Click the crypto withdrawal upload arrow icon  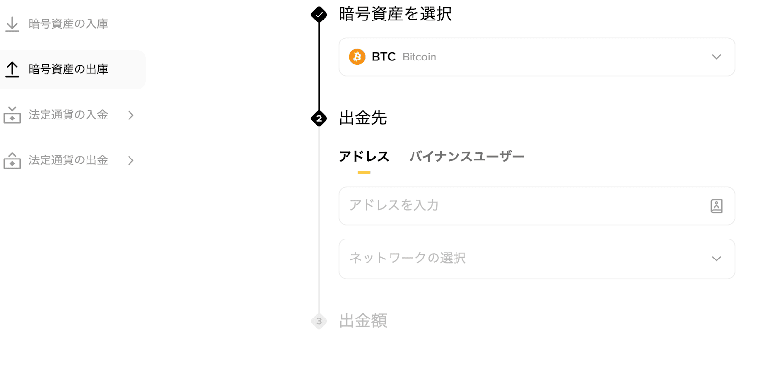[12, 69]
